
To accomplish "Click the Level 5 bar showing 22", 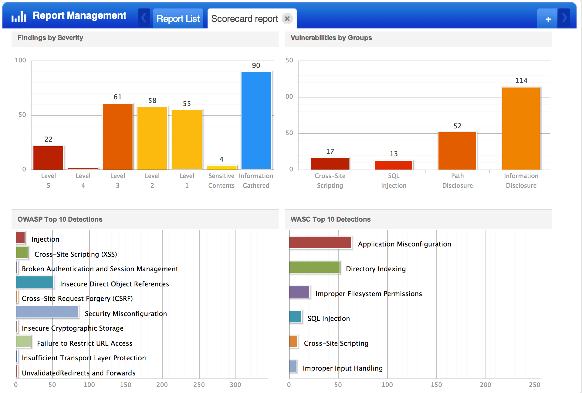I will [48, 158].
